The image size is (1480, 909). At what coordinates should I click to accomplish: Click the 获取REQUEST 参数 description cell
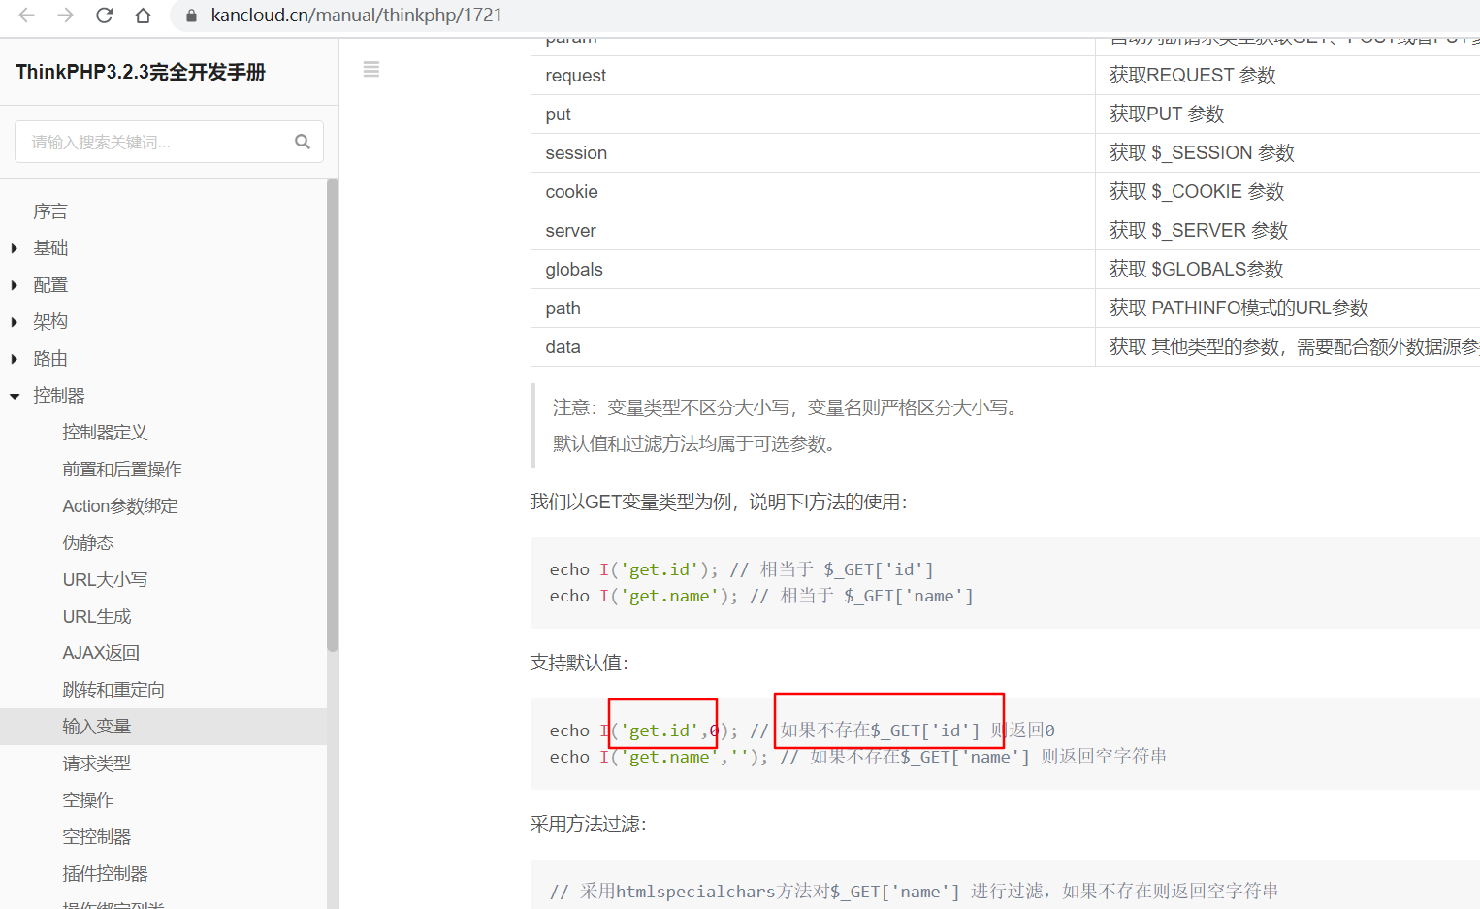1288,76
